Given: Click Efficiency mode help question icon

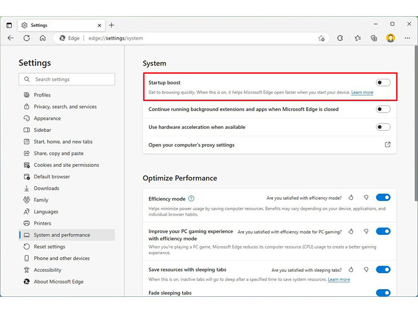Looking at the screenshot, I should pyautogui.click(x=191, y=199).
